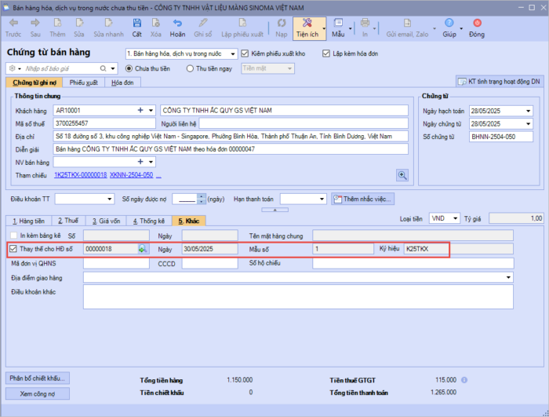Click the magnifier icon beside Tham chiếu
Screen dimensions: 549x417
coord(402,174)
